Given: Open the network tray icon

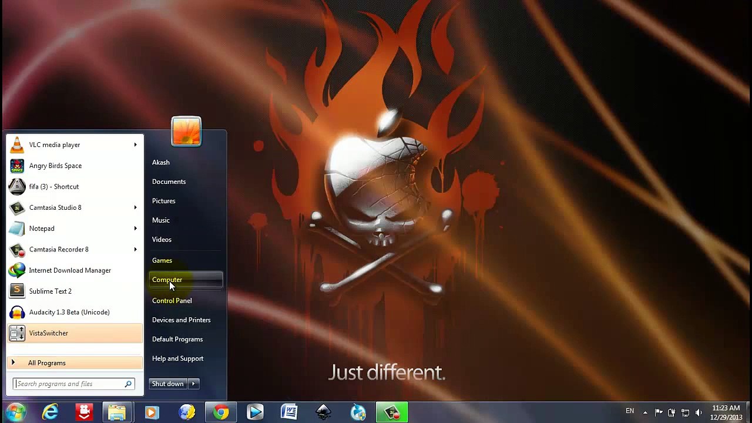Looking at the screenshot, I should 685,412.
